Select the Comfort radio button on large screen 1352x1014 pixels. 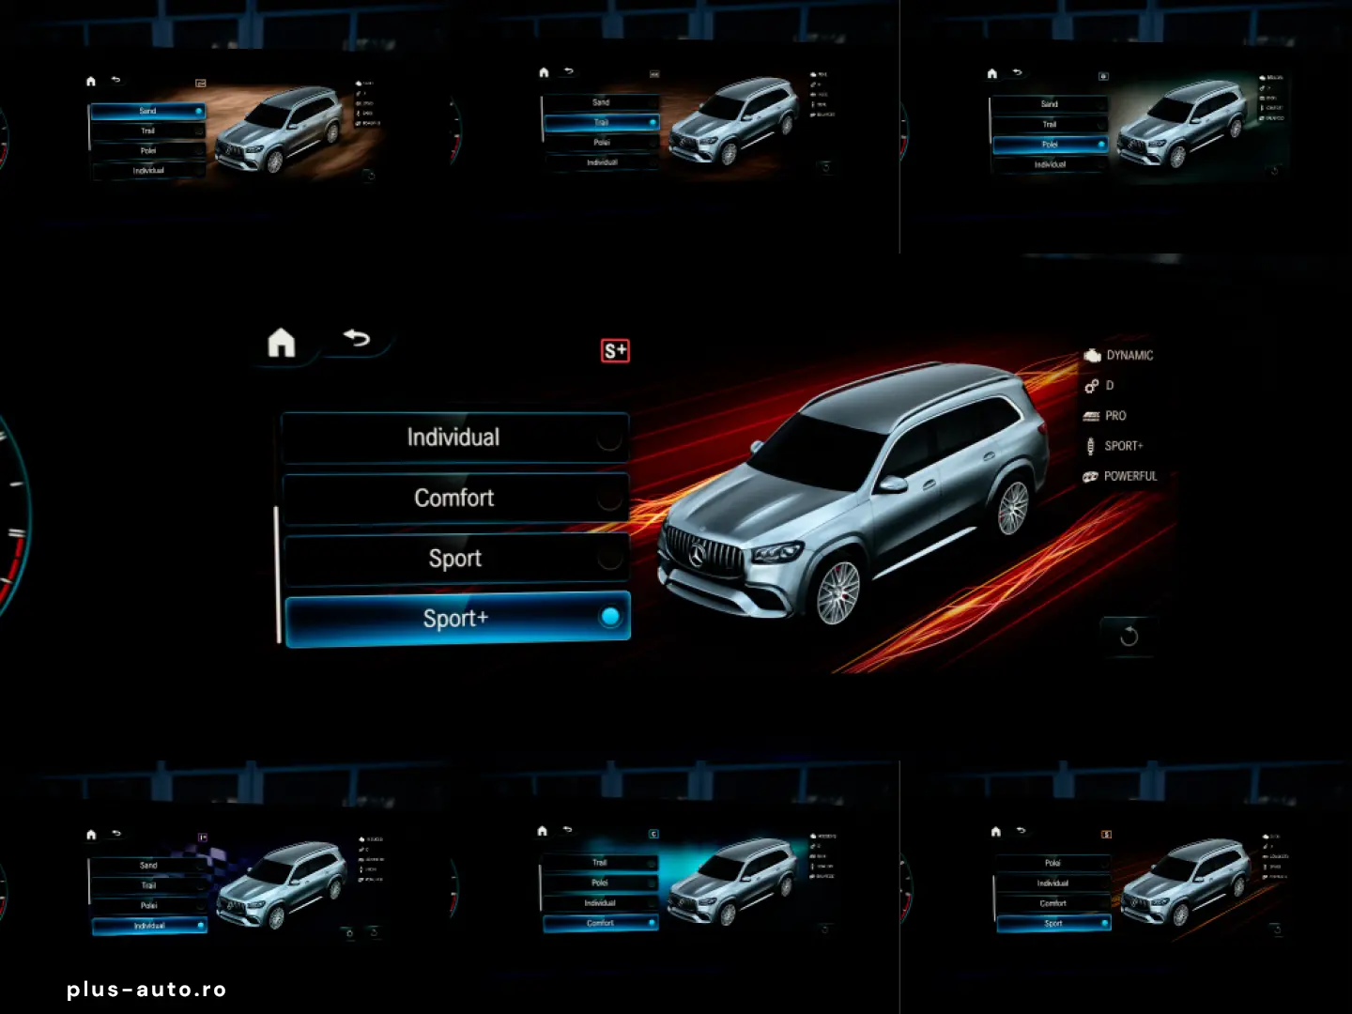coord(608,499)
